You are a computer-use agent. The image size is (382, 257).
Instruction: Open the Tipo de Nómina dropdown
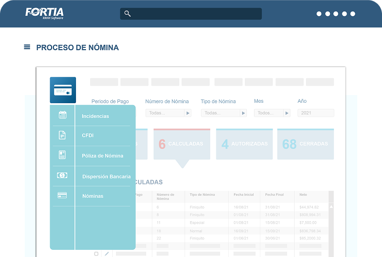(244, 113)
